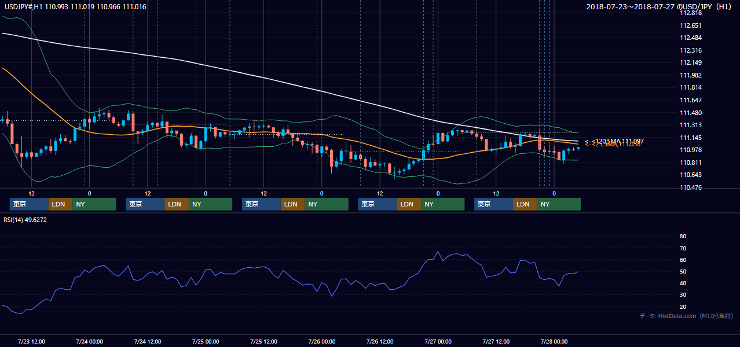740x347 pixels.
Task: Click the 7/27 00:00 date label
Action: (x=438, y=341)
